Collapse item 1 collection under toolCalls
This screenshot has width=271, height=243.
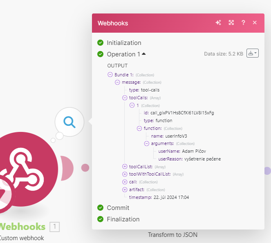point(132,105)
